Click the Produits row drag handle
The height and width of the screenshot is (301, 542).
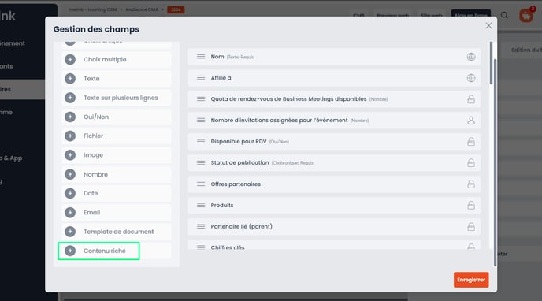pyautogui.click(x=201, y=206)
